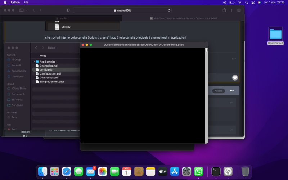This screenshot has height=180, width=288.
Task: Open Messages app in Dock
Action: tap(78, 171)
